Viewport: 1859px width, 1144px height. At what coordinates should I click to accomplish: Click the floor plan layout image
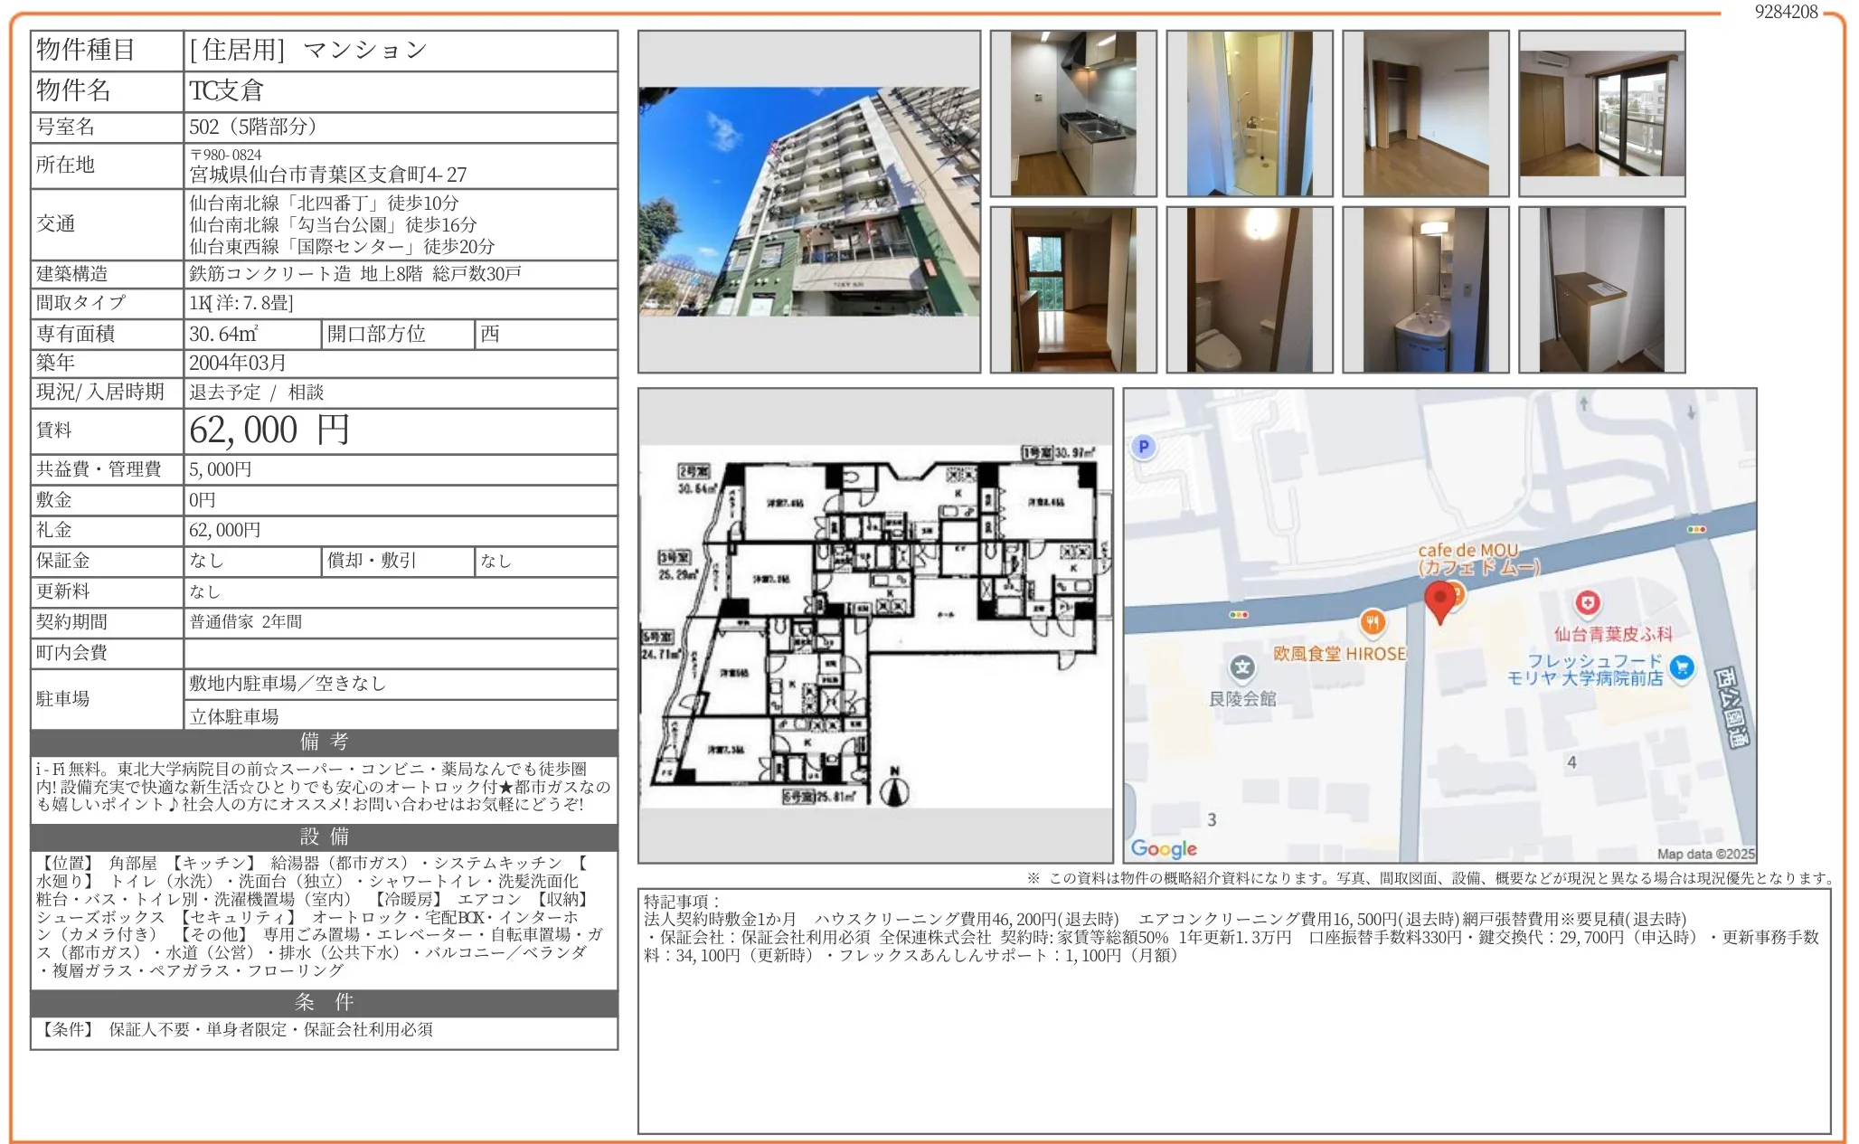point(874,626)
